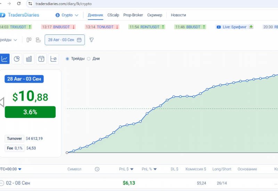The image size is (278, 191).
Task: Click the 26/14 long/short value
Action: pyautogui.click(x=222, y=183)
